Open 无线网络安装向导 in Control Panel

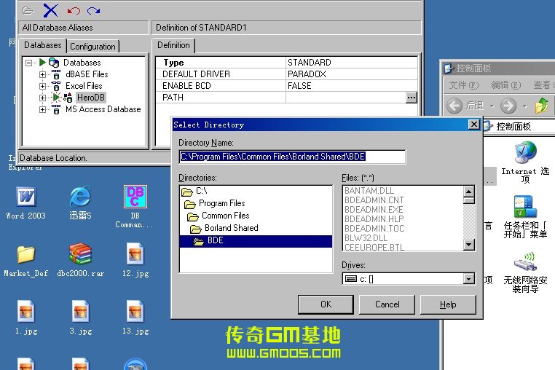(526, 262)
